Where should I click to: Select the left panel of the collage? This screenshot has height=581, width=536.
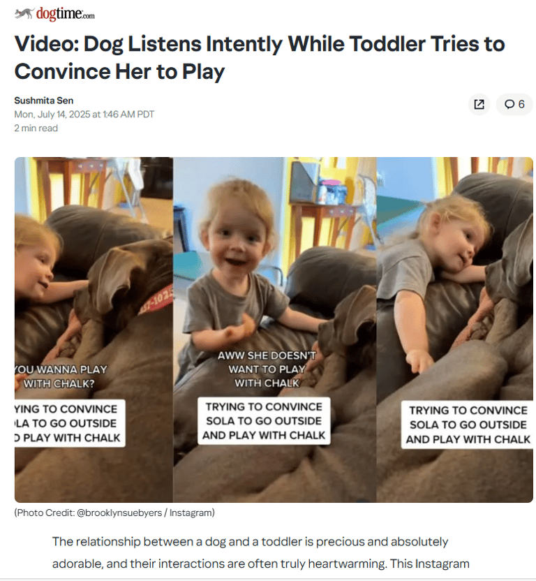tap(94, 330)
